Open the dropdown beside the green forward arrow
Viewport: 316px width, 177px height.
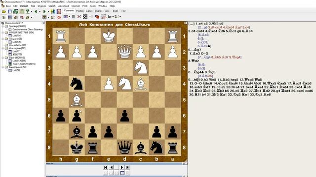[x=48, y=12]
